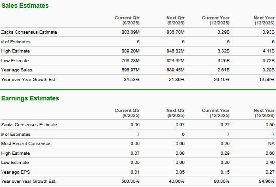The width and height of the screenshot is (276, 187).
Task: Select Current Qtr (6/2025) sales column header
Action: (127, 20)
